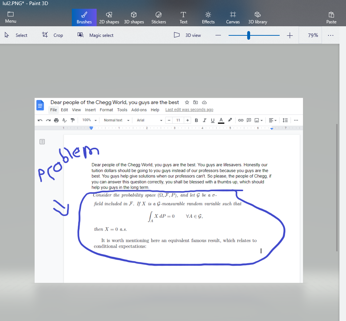Click the Docs redo arrow
The width and height of the screenshot is (346, 321).
(x=48, y=120)
